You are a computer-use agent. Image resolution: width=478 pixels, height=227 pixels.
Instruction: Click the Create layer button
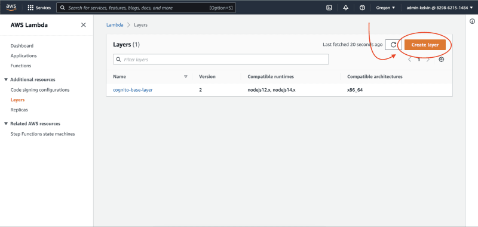425,45
